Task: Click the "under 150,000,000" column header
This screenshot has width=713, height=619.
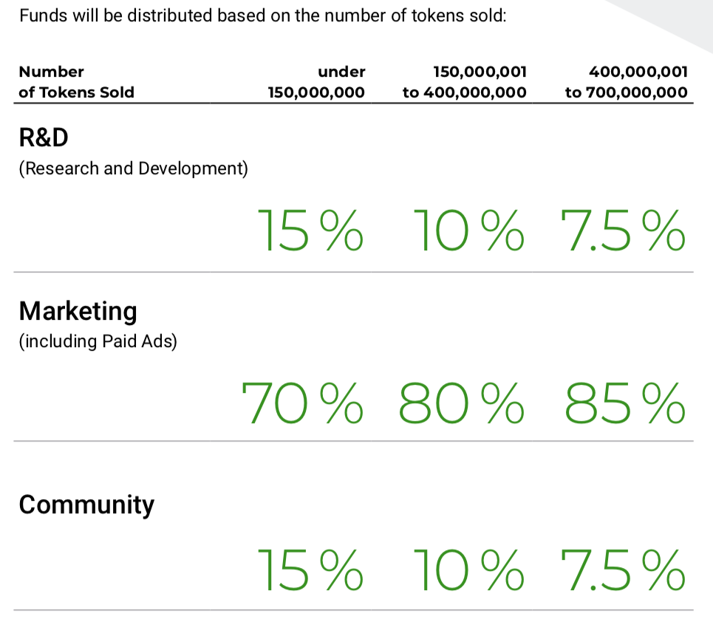Action: pos(316,82)
